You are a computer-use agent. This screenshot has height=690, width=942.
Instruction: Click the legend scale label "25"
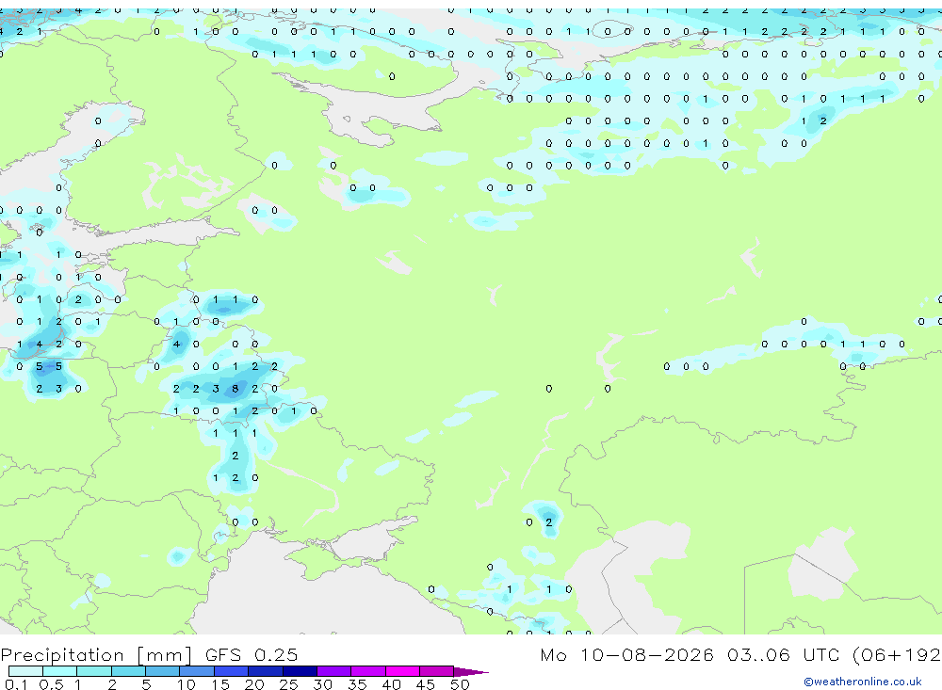coord(288,684)
